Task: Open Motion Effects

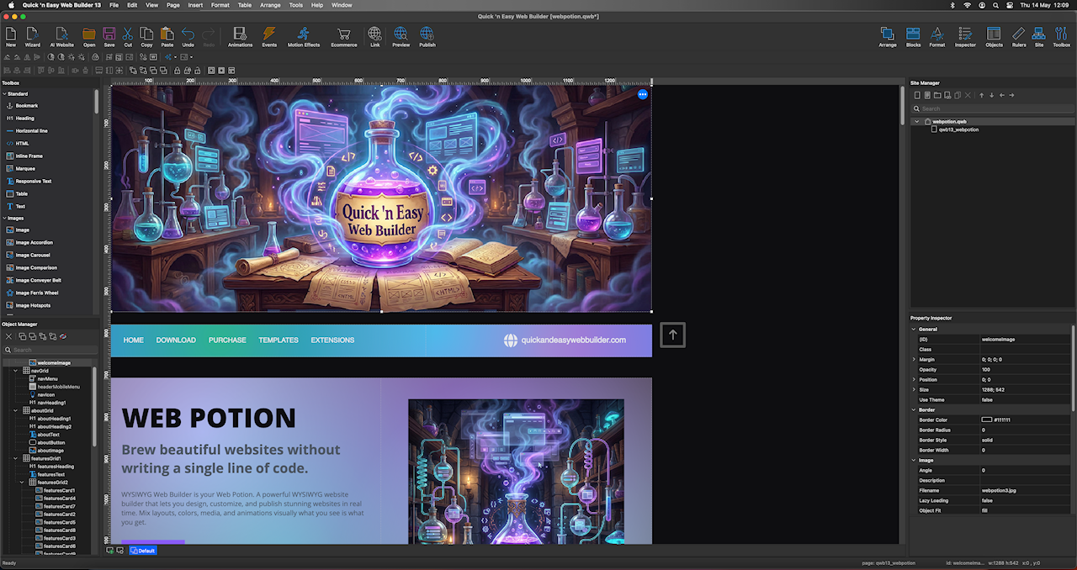Action: [x=304, y=36]
